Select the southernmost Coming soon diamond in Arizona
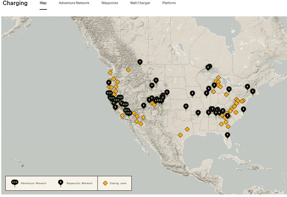287x197 pixels. pyautogui.click(x=141, y=124)
